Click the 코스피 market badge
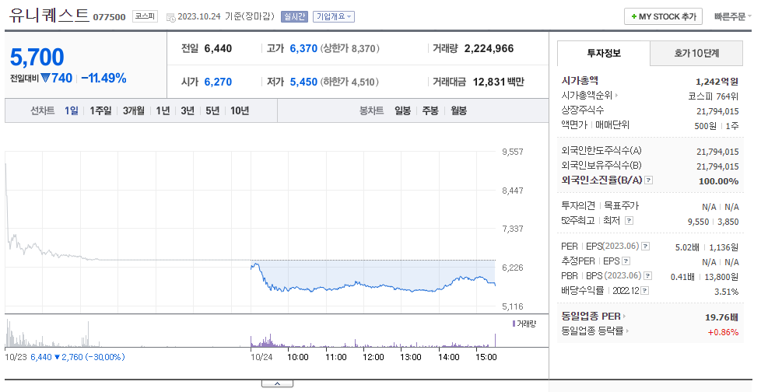775x392 pixels. (x=146, y=16)
